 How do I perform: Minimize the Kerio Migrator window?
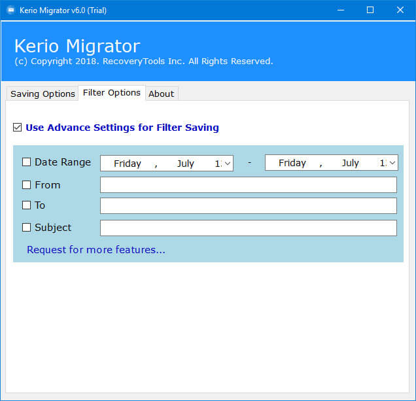[341, 10]
